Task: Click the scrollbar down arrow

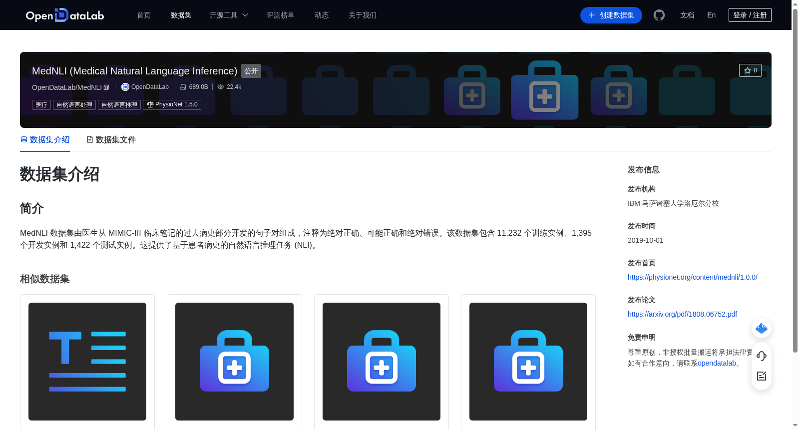Action: tap(795, 426)
